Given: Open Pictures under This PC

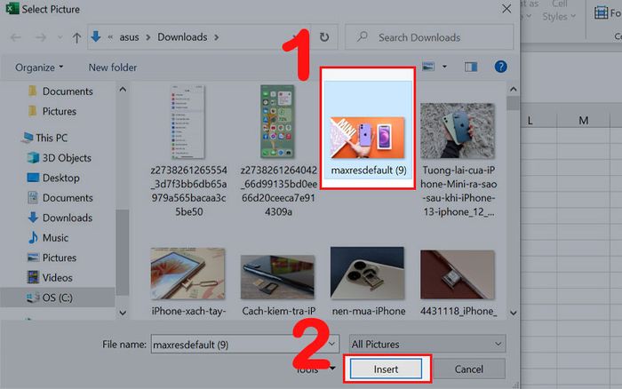Looking at the screenshot, I should (x=52, y=258).
